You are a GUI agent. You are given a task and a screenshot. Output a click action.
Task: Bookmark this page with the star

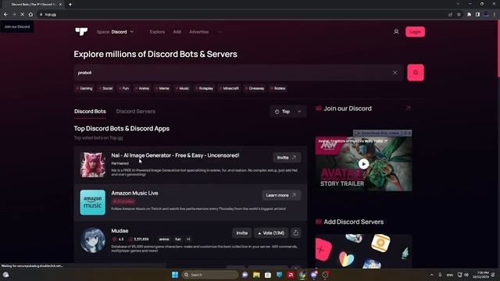[459, 14]
